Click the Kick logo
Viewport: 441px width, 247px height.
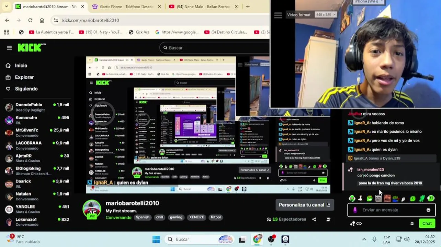(x=32, y=47)
